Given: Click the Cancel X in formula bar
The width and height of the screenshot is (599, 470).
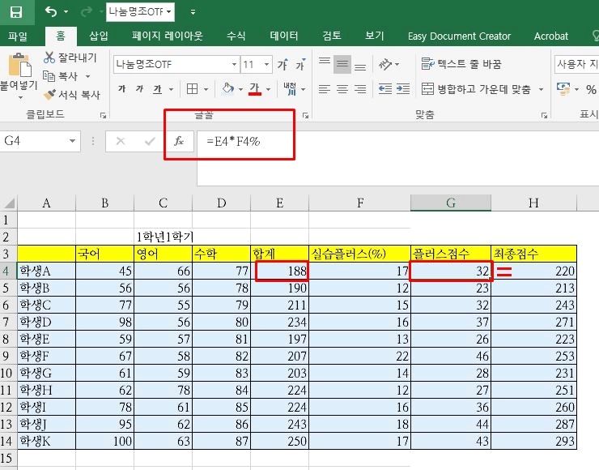Looking at the screenshot, I should tap(121, 141).
